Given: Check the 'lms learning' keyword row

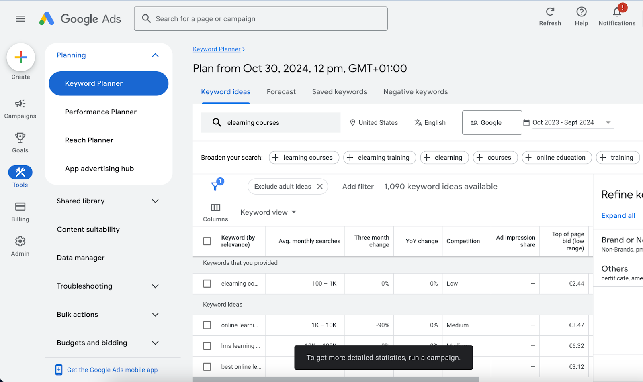Looking at the screenshot, I should click(207, 346).
